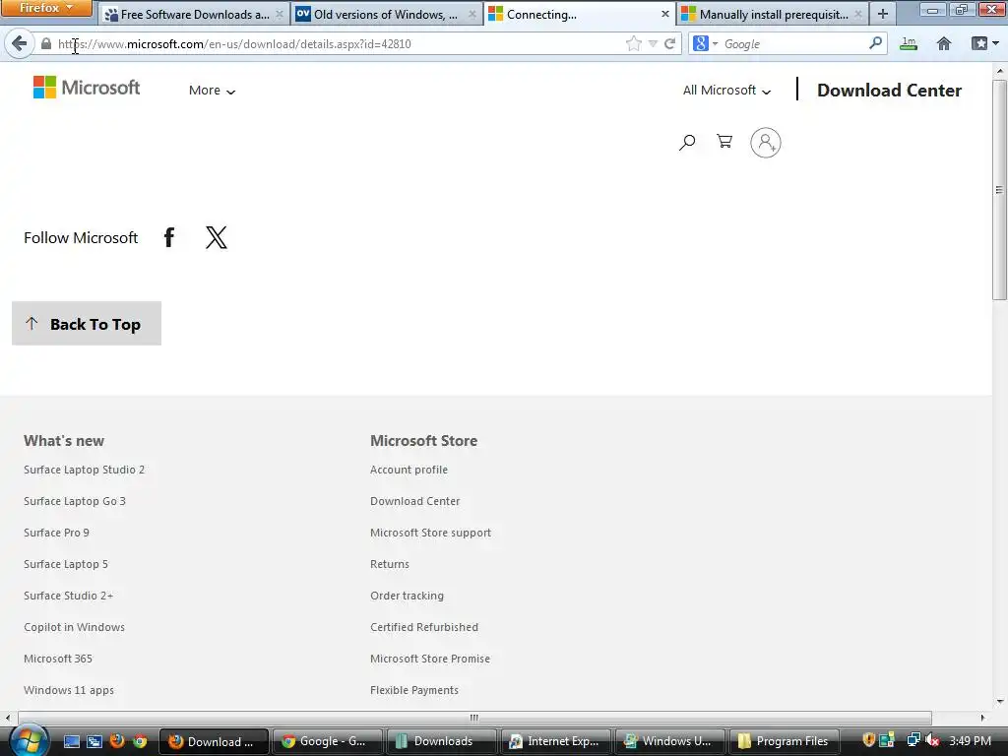
Task: Click the horizontal scrollbar thumb
Action: point(474,718)
